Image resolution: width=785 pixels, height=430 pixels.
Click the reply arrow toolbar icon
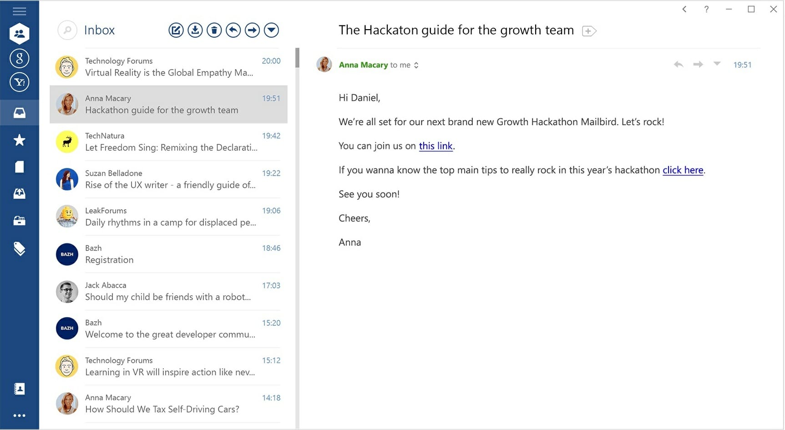coord(233,30)
